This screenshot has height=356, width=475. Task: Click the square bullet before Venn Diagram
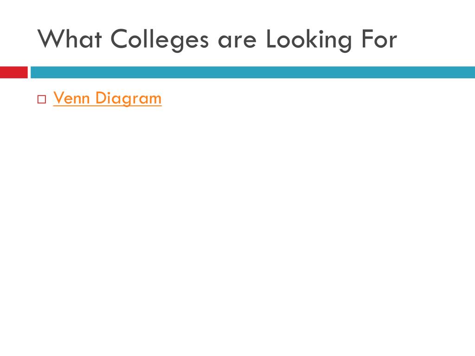tap(42, 99)
